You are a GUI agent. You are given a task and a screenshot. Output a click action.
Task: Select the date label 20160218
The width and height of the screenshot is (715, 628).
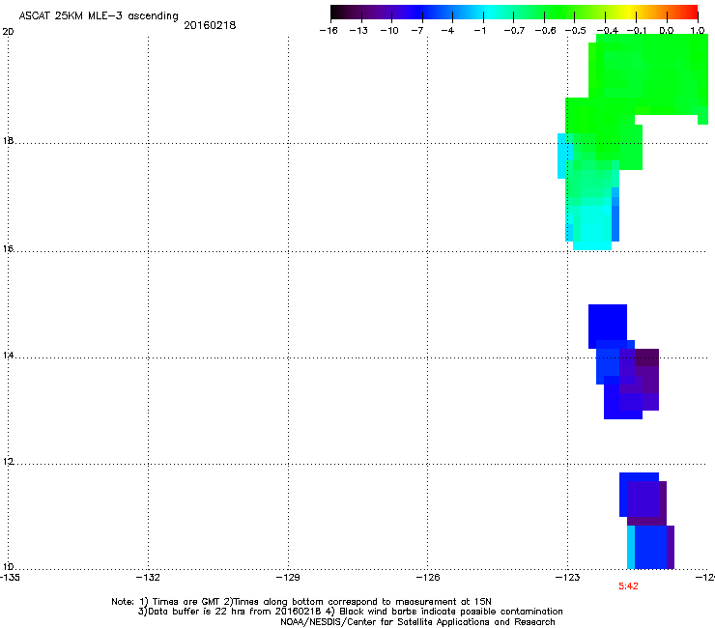[x=210, y=25]
